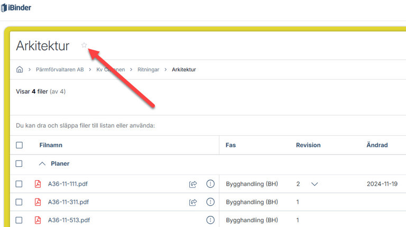Open more options for A36-11-513.pdf
The height and width of the screenshot is (227, 406).
coord(210,220)
